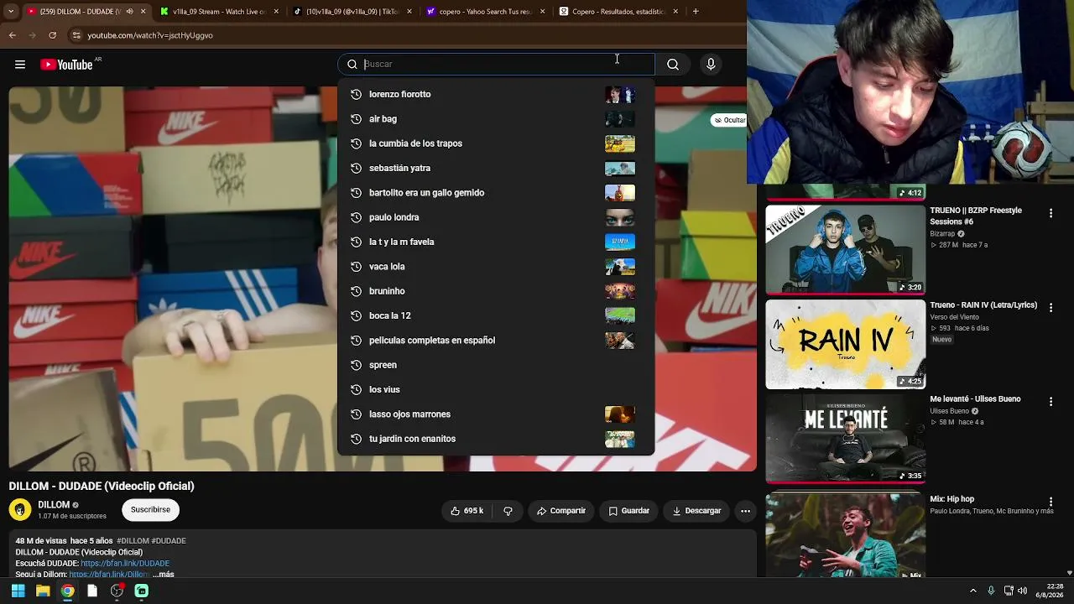
Task: Open options menu for TRUENO BZRP Freestyle
Action: pos(1051,214)
